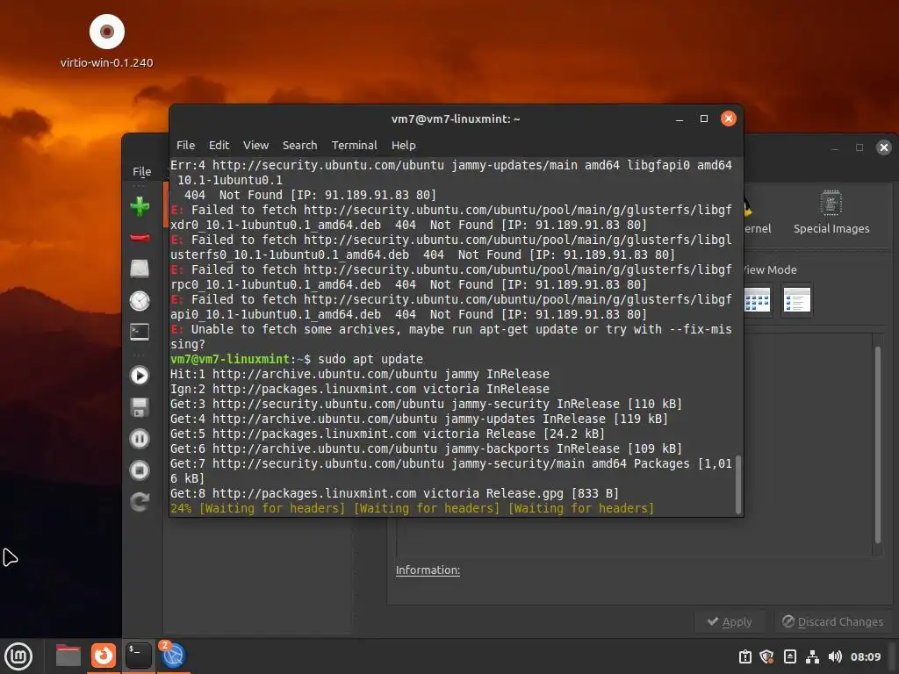Click the terminal scrollbar
This screenshot has width=899, height=674.
(x=737, y=484)
